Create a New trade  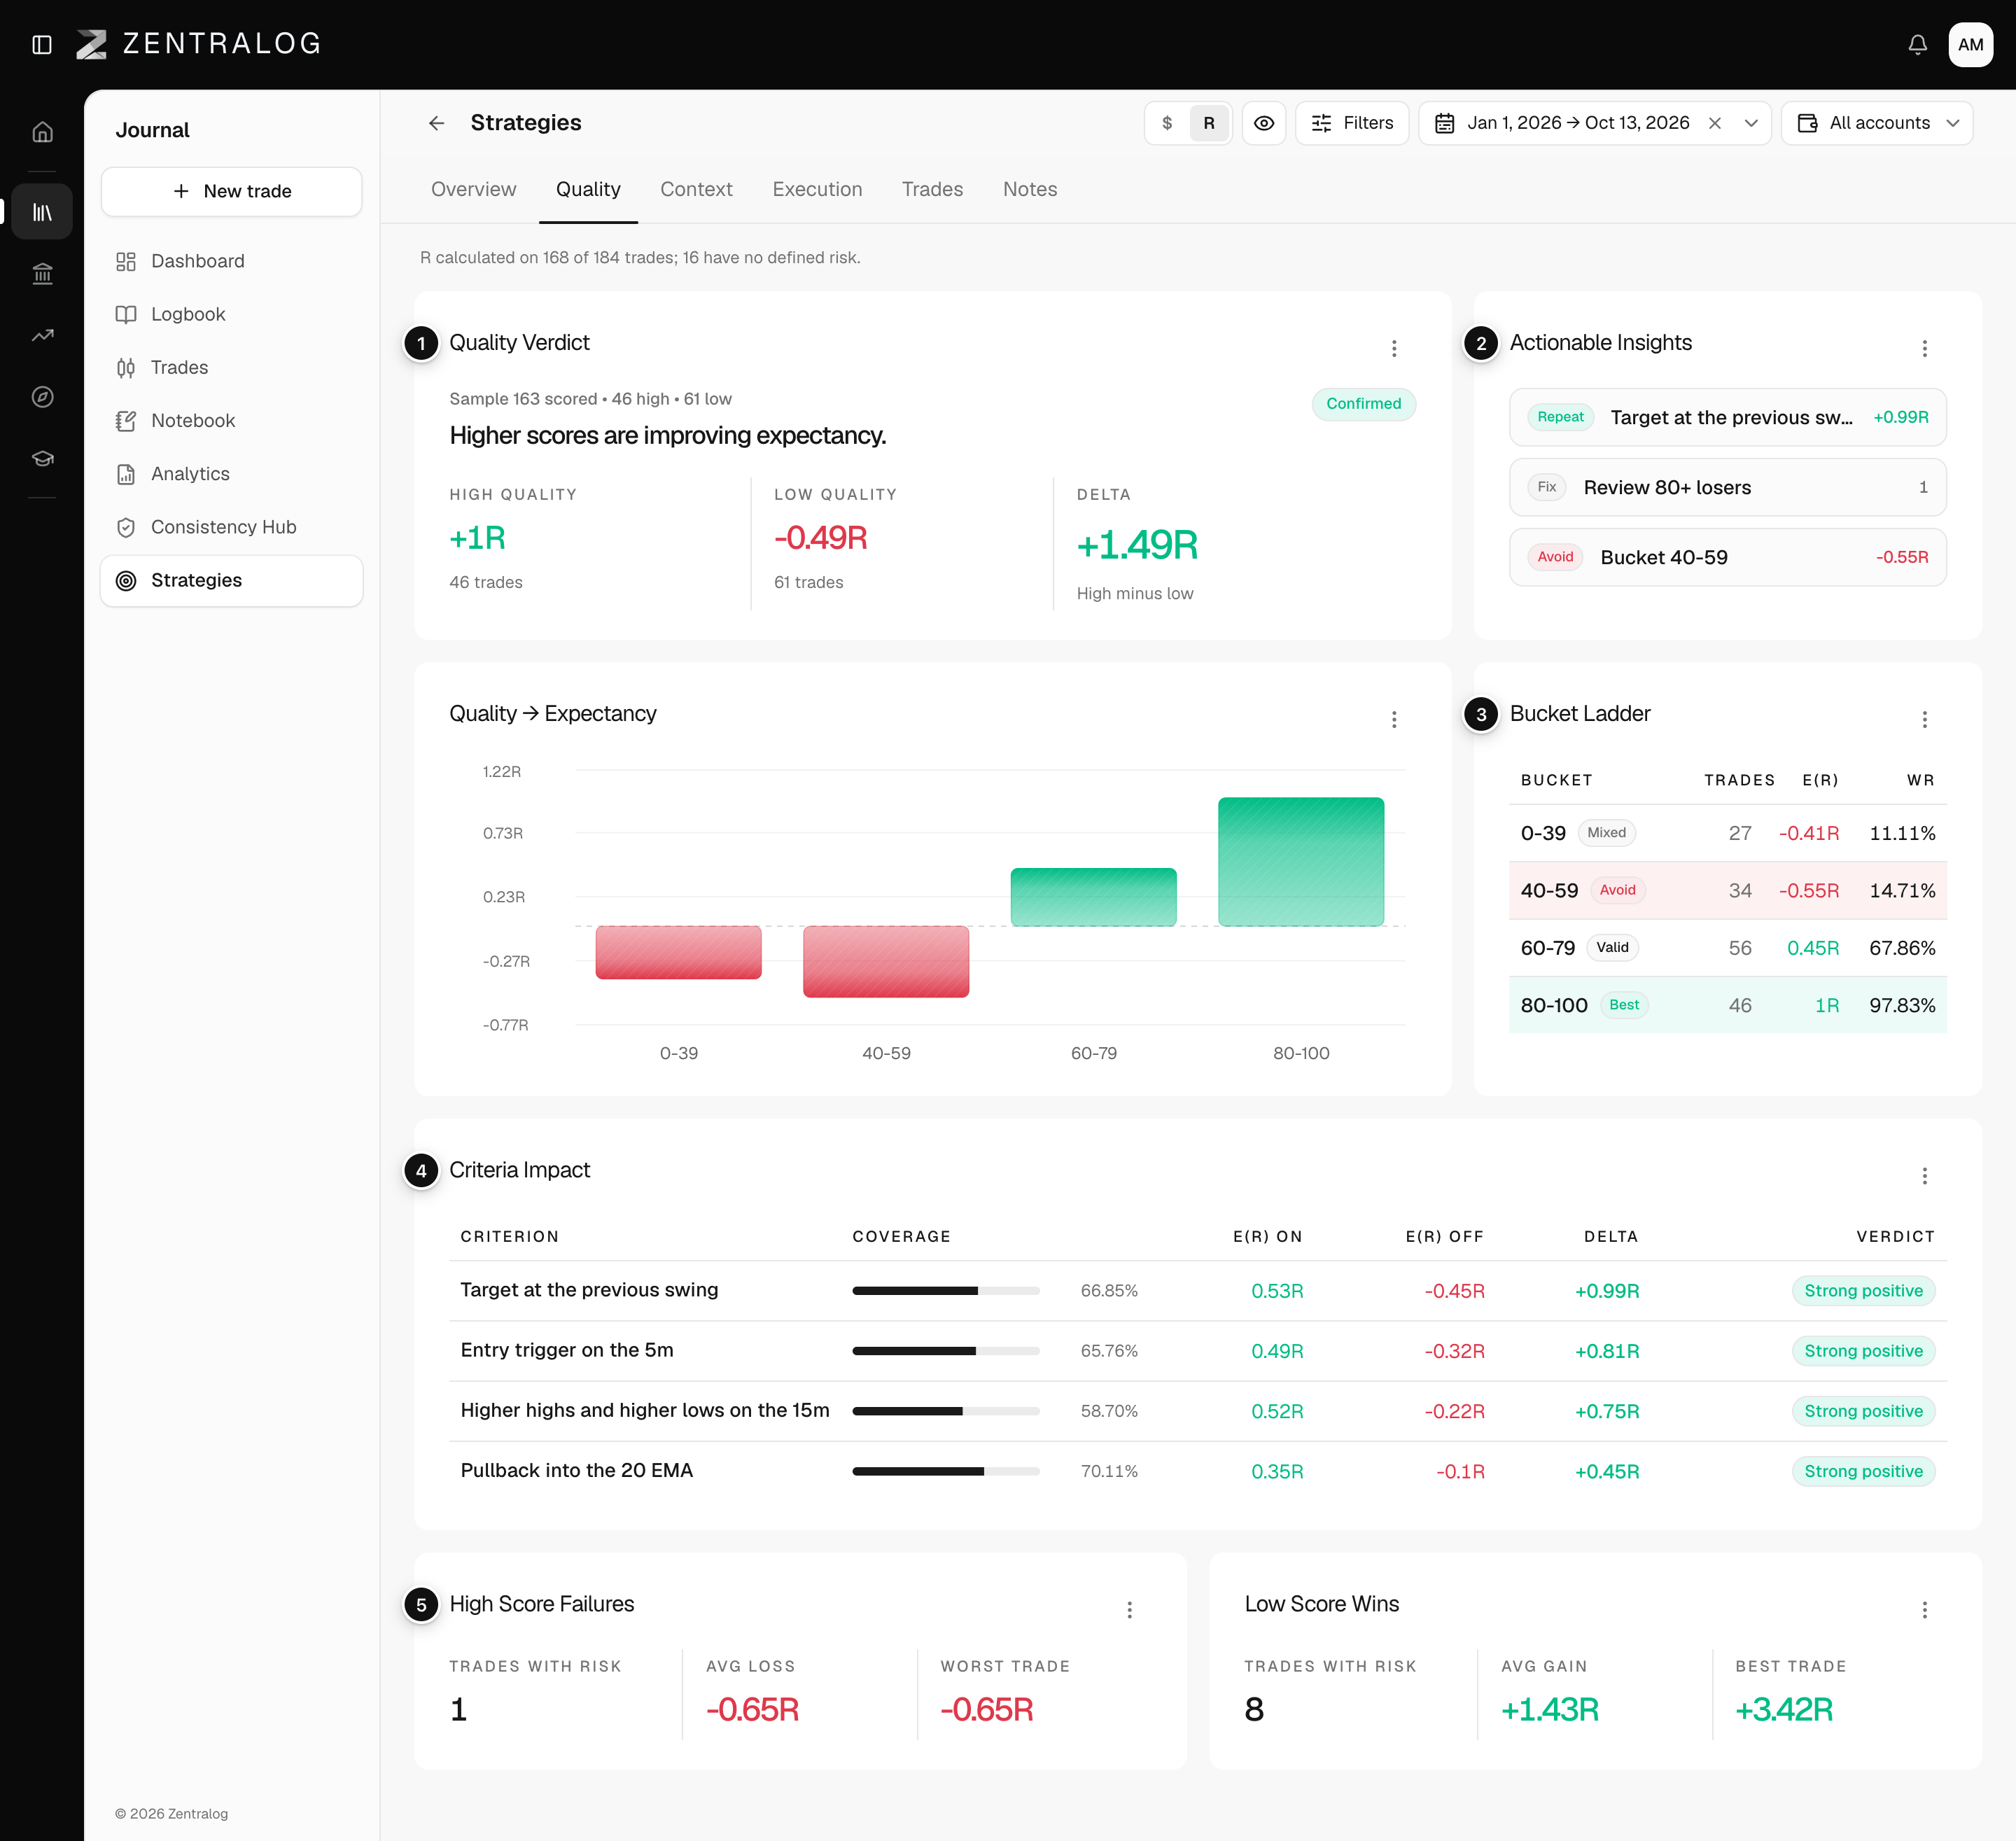click(x=231, y=191)
